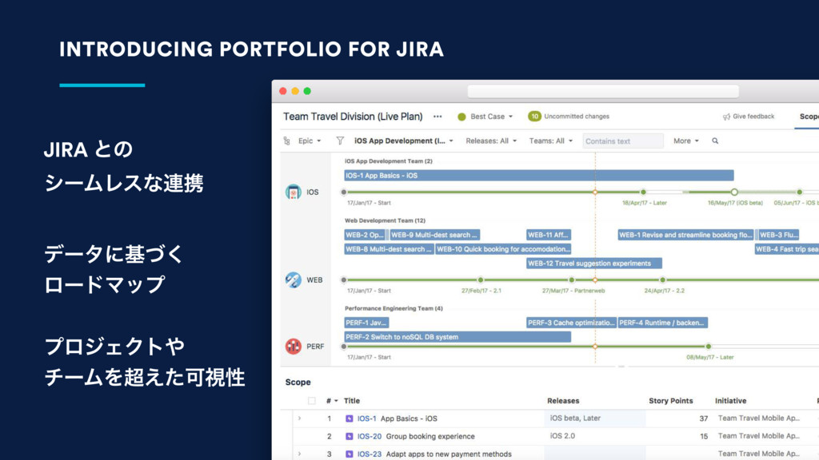
Task: Click the funnel filter icon
Action: click(x=340, y=141)
